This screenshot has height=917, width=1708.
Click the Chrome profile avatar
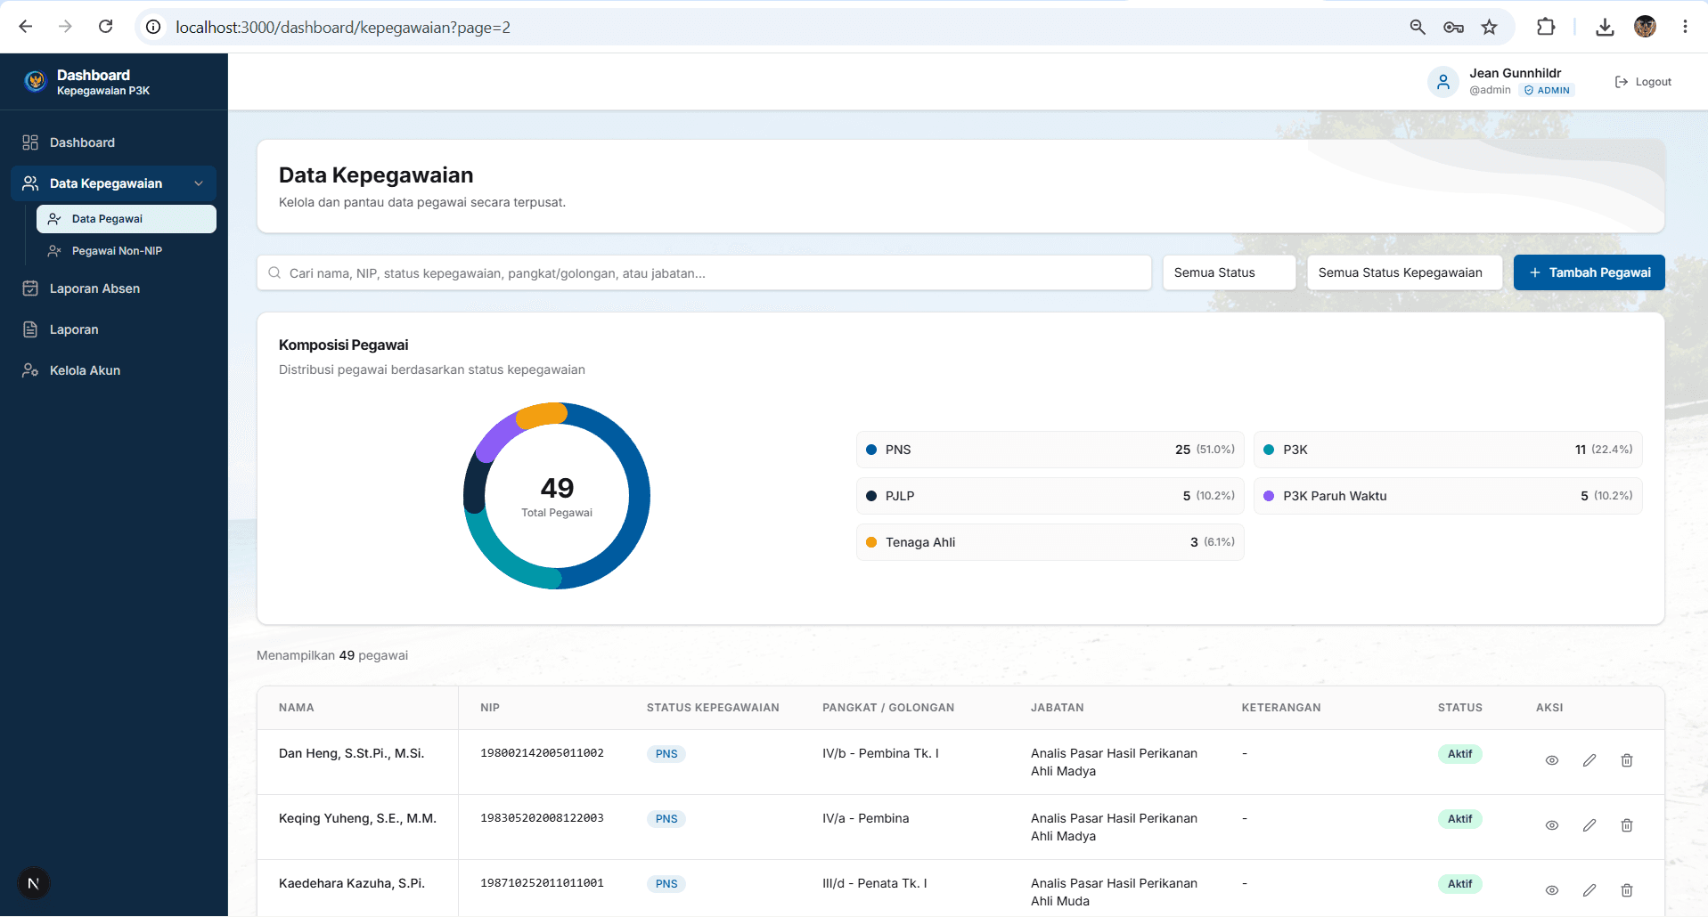click(1645, 27)
